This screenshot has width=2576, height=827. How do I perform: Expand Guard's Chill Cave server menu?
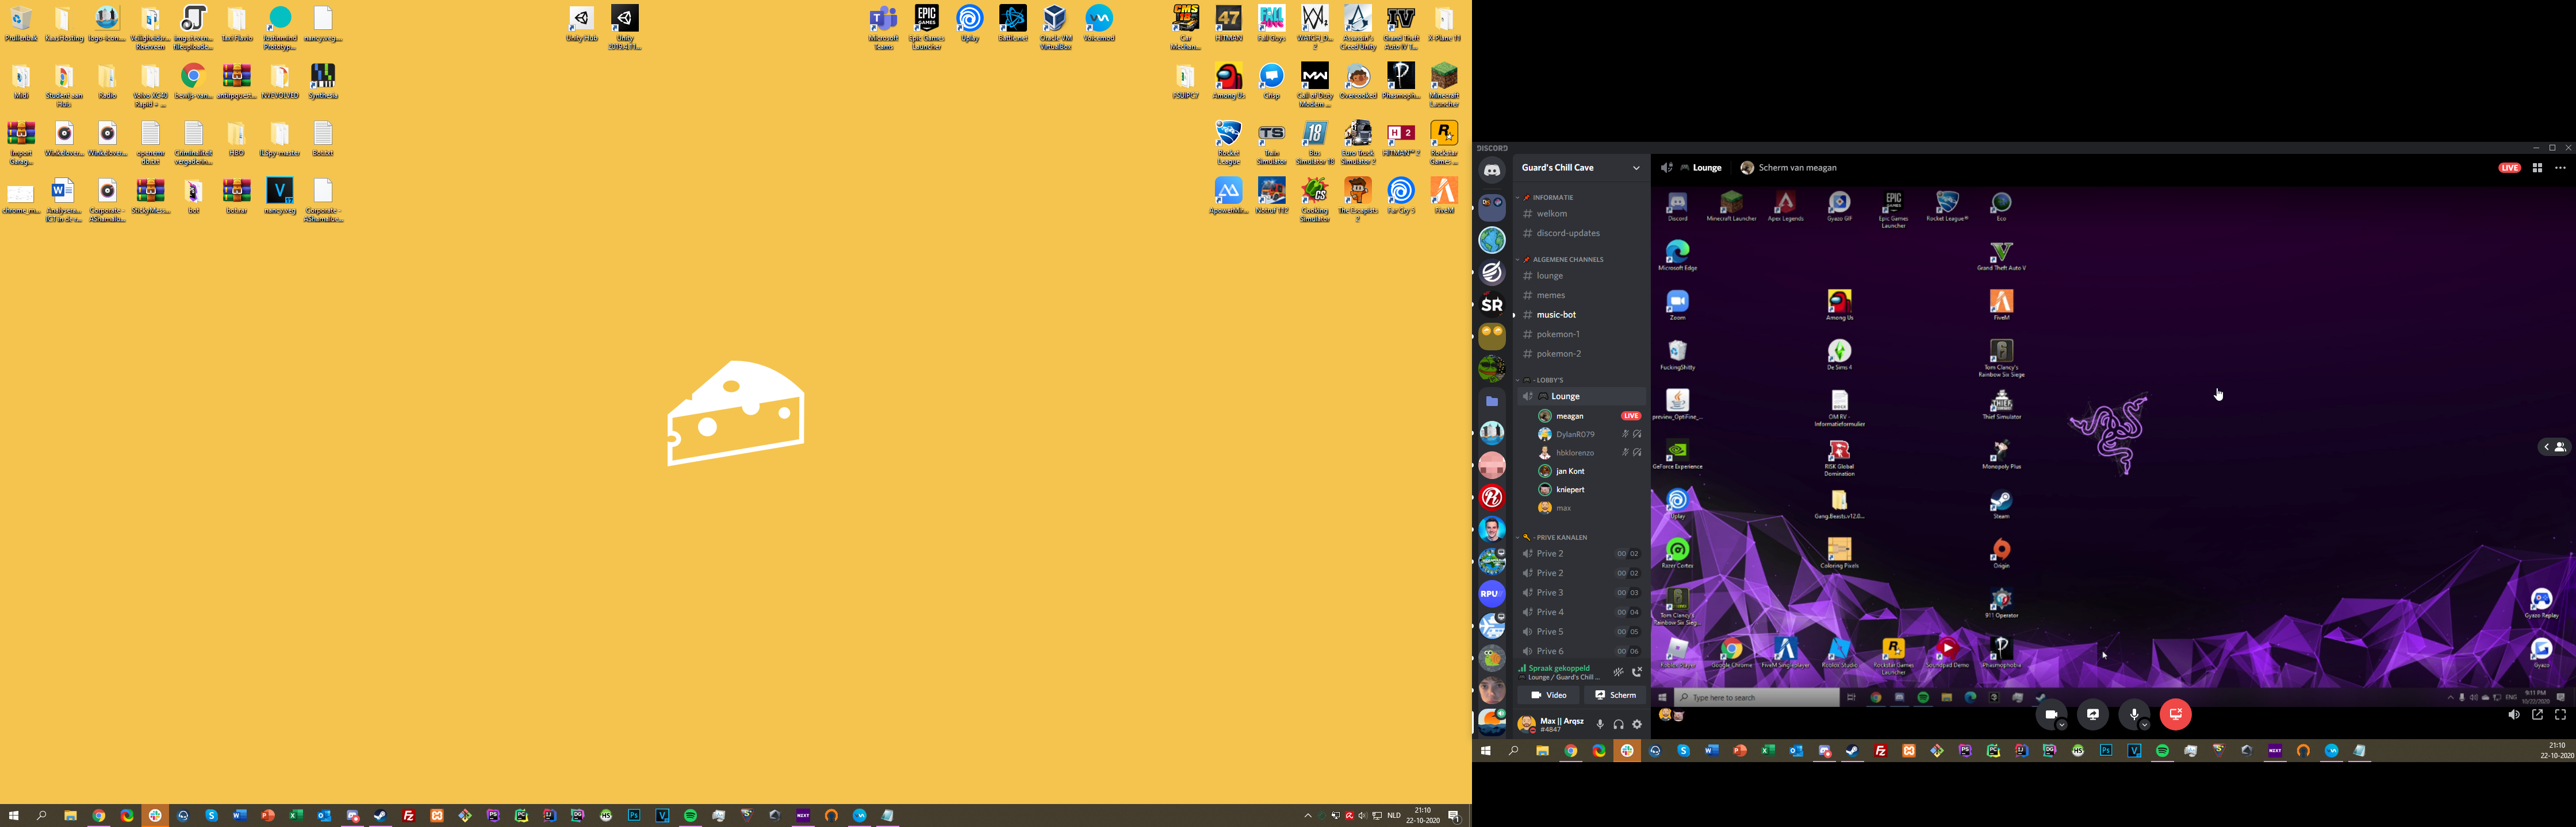(x=1636, y=168)
